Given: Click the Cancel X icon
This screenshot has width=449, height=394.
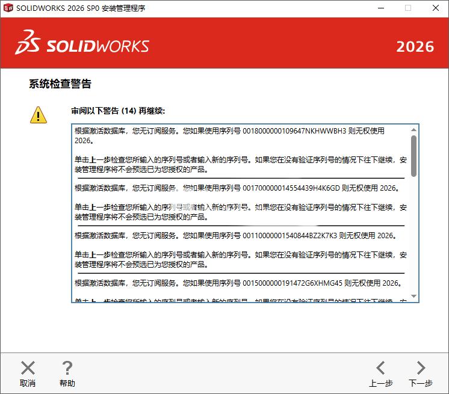Looking at the screenshot, I should pos(28,368).
